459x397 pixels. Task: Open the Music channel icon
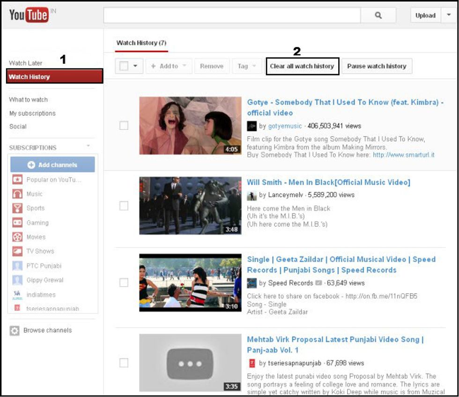(x=17, y=194)
